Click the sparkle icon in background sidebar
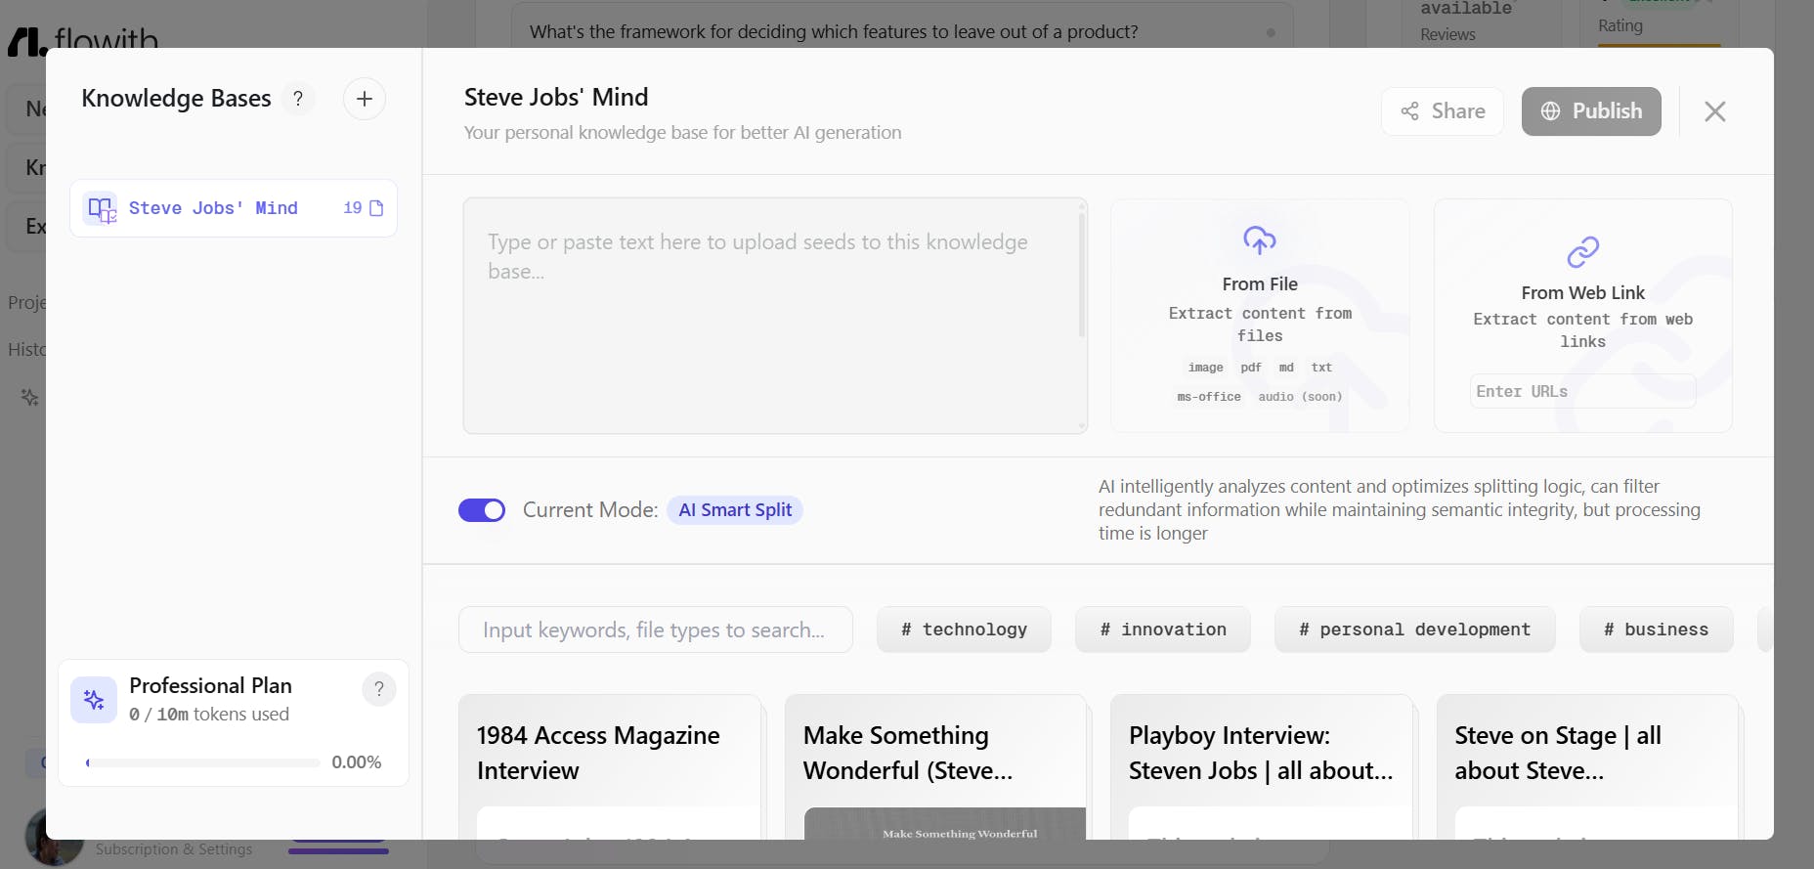The image size is (1814, 869). (30, 397)
